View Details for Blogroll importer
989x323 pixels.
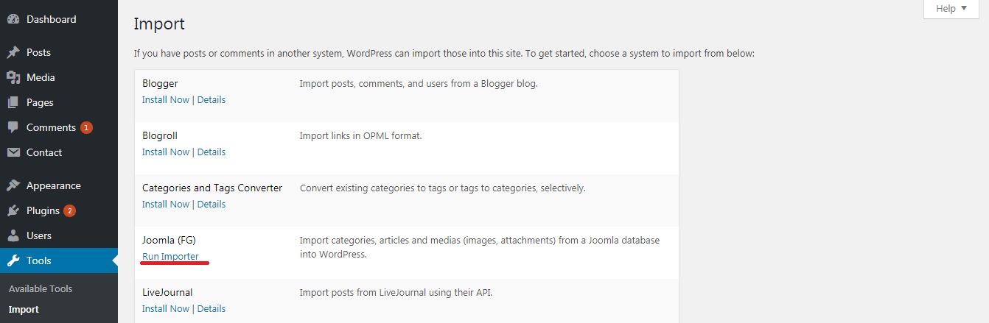[x=212, y=152]
